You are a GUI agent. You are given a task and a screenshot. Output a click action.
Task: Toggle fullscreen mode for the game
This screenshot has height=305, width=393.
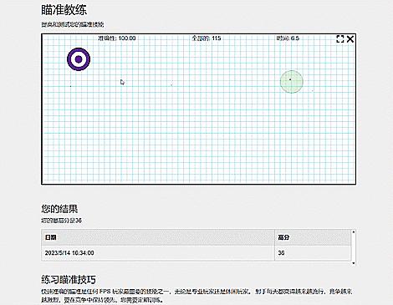coord(340,39)
